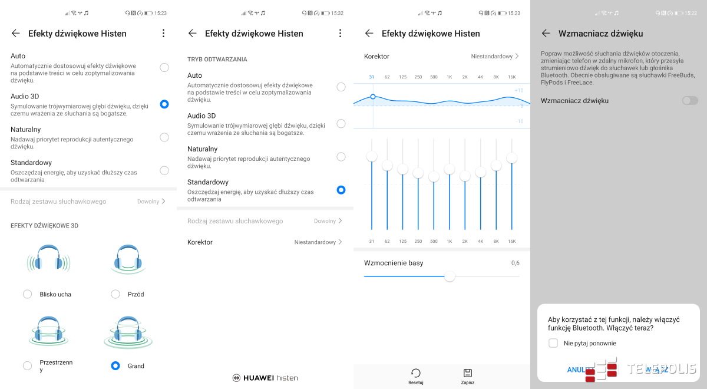The width and height of the screenshot is (707, 389).
Task: Select the Blisko ucha headphone illustration
Action: (48, 259)
